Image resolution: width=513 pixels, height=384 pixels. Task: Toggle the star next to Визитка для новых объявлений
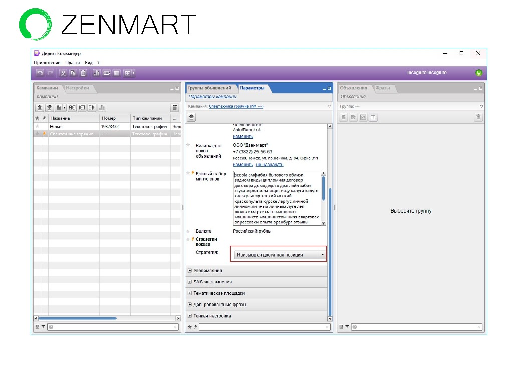188,145
